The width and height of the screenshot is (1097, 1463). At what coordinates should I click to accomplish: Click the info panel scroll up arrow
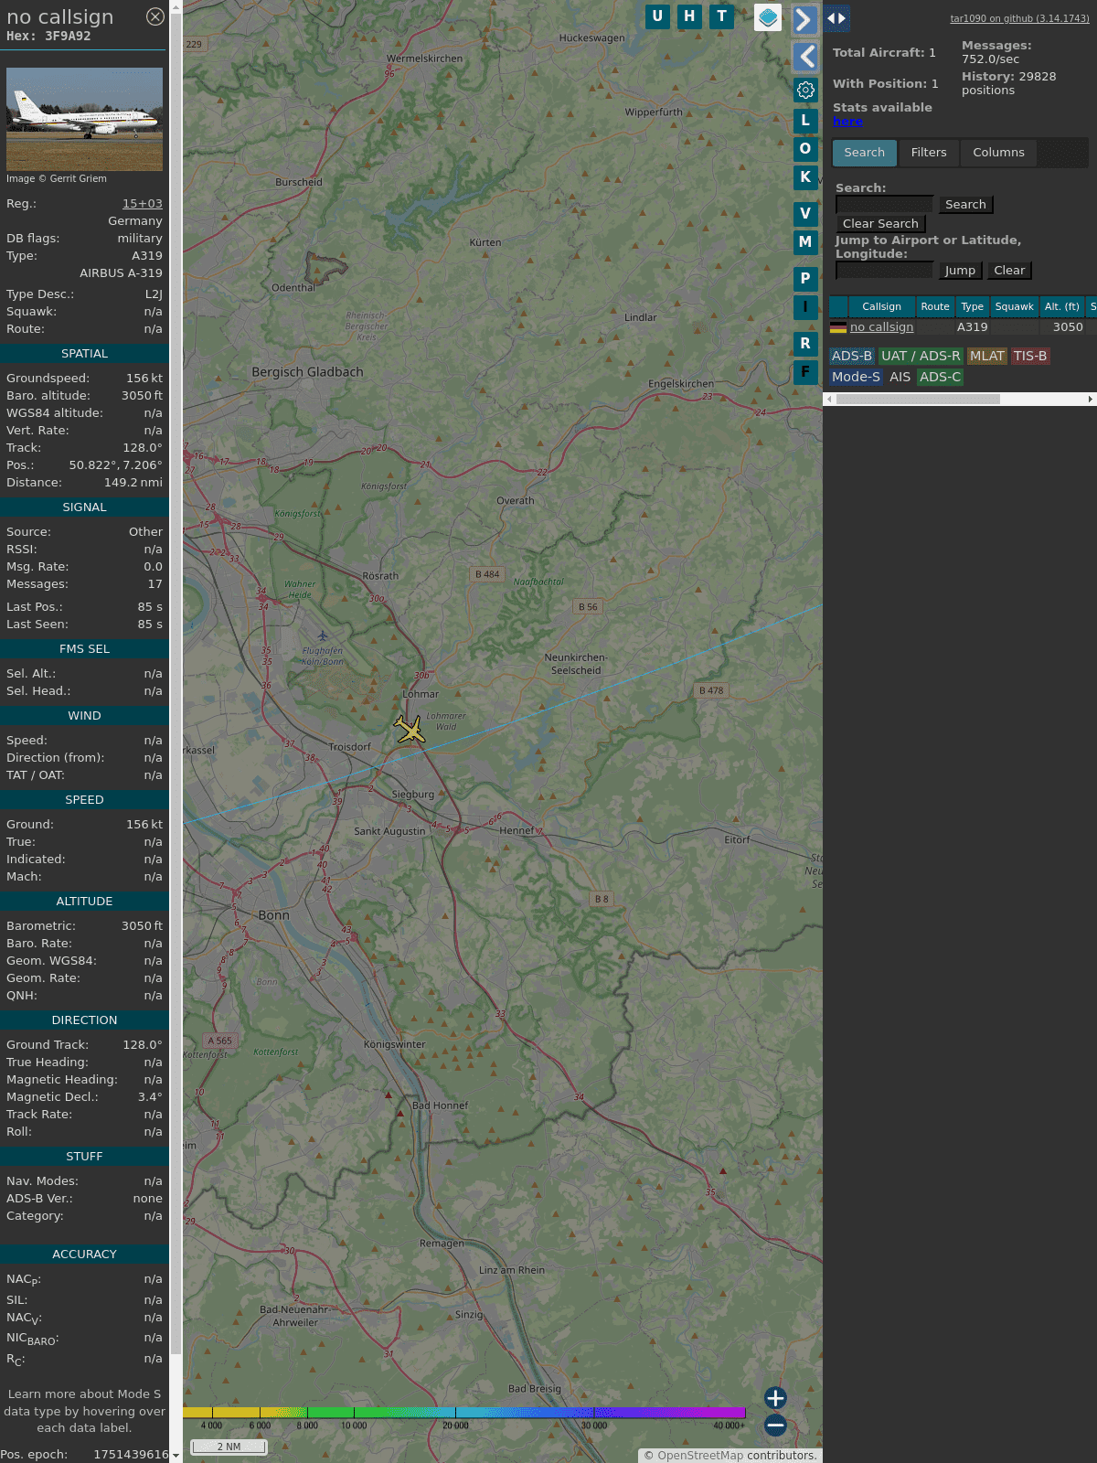click(176, 5)
